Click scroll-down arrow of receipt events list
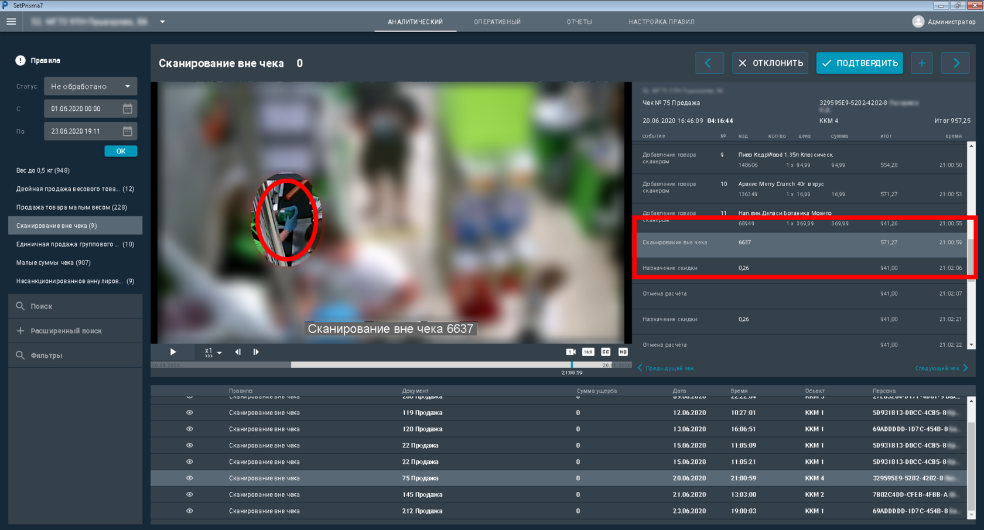 coord(971,346)
